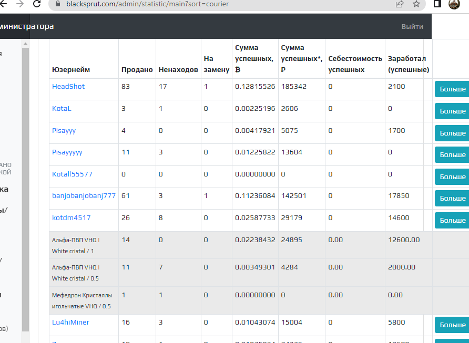
Task: Open the kotdm4517 username link
Action: point(71,218)
